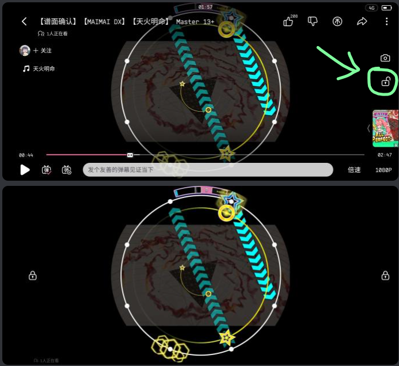Screen dimensions: 399x366
Task: Open the 倍速 playback speed menu
Action: click(x=354, y=170)
